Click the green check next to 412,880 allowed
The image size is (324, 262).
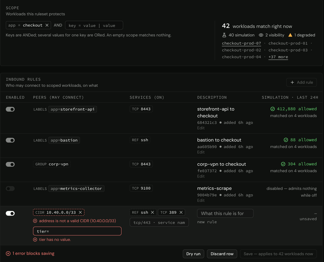(273, 109)
